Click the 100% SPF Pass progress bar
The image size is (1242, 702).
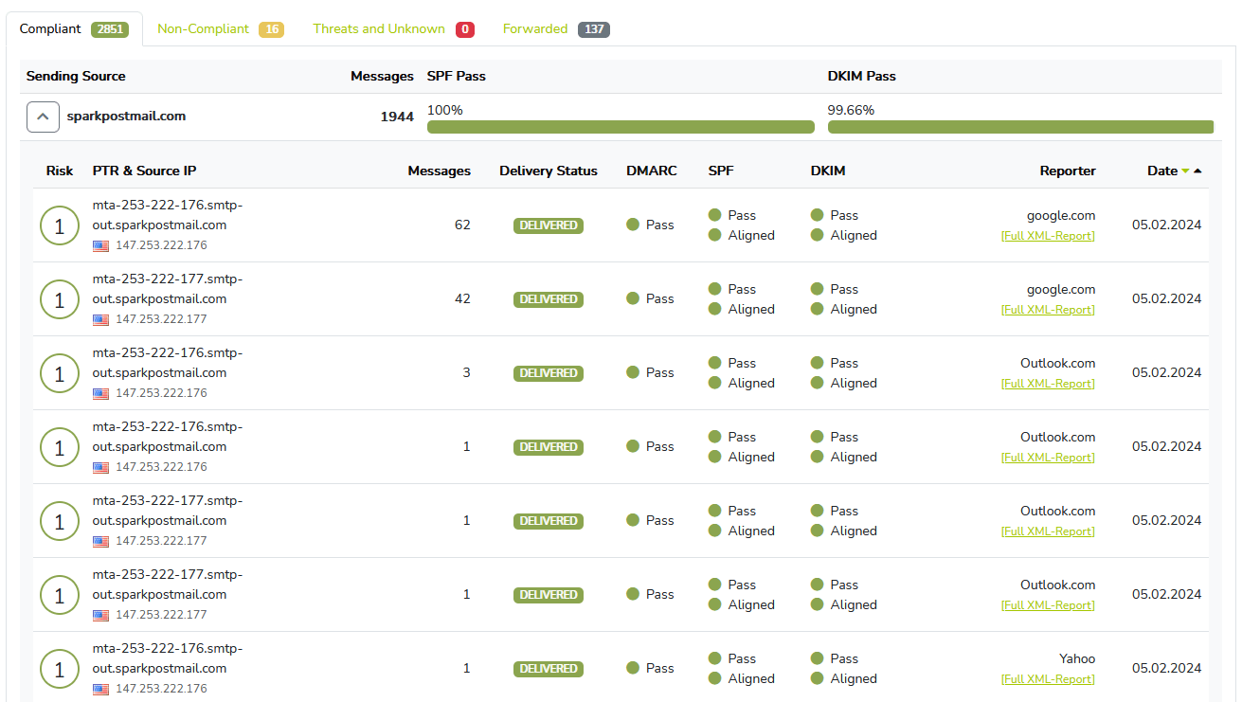[x=621, y=127]
